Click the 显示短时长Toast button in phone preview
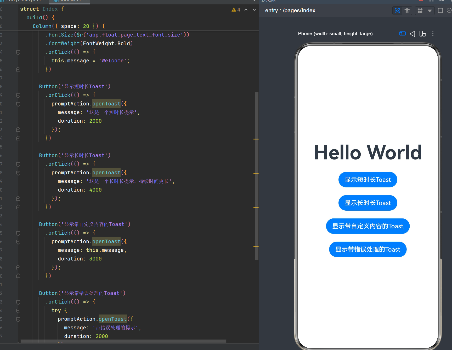Viewport: 452px width, 350px height. [368, 180]
